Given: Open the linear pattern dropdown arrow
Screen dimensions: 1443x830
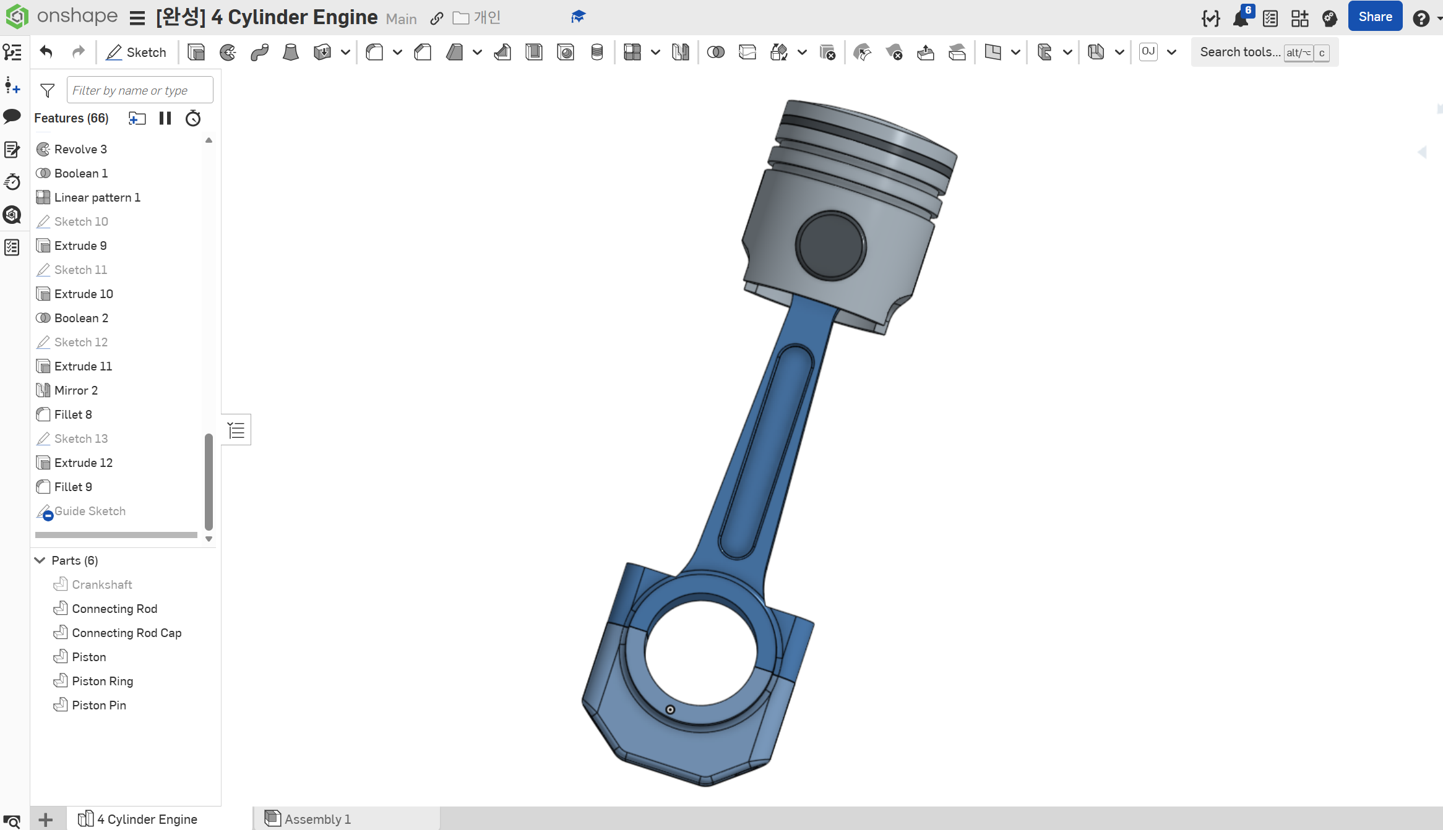Looking at the screenshot, I should (655, 53).
